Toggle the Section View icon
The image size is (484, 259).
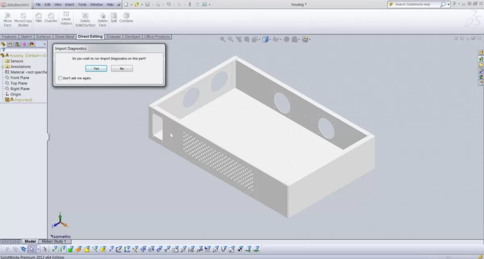[247, 39]
